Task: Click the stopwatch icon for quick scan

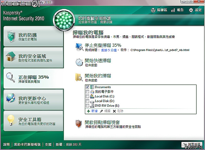Action: (79, 62)
